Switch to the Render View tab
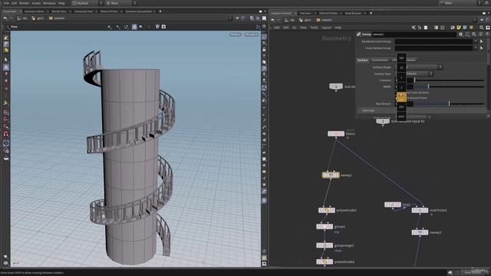This screenshot has width=491, height=276. [x=59, y=11]
